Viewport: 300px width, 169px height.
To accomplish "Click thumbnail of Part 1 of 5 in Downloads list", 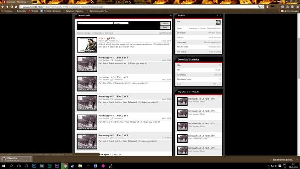I will click(x=87, y=142).
